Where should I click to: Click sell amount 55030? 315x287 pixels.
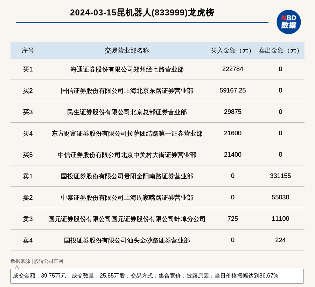(280, 197)
